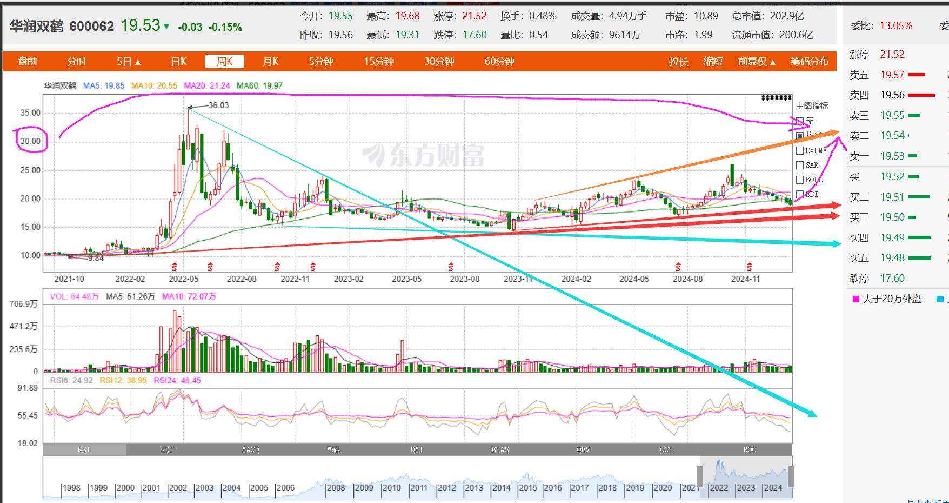The height and width of the screenshot is (503, 949).
Task: Click the MA60: 19.97 legend label
Action: (260, 85)
